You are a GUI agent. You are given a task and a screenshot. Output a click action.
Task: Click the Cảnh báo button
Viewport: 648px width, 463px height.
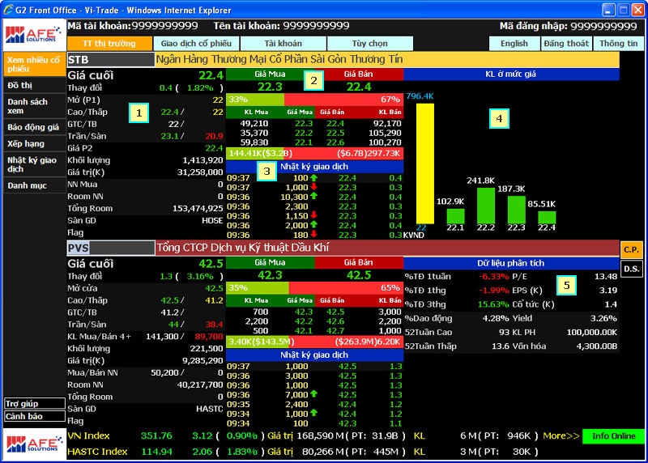coord(35,416)
